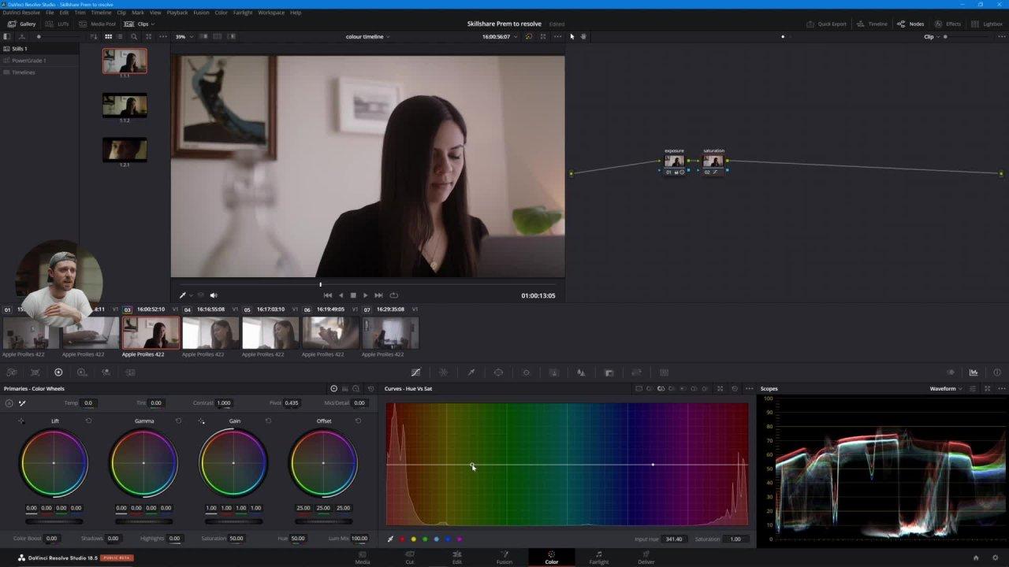Open the Qualifier eyedropper palette
Image resolution: width=1009 pixels, height=567 pixels.
click(471, 372)
